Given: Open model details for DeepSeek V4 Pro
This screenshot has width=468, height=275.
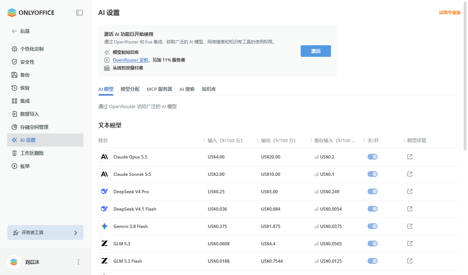Looking at the screenshot, I should pyautogui.click(x=410, y=191).
